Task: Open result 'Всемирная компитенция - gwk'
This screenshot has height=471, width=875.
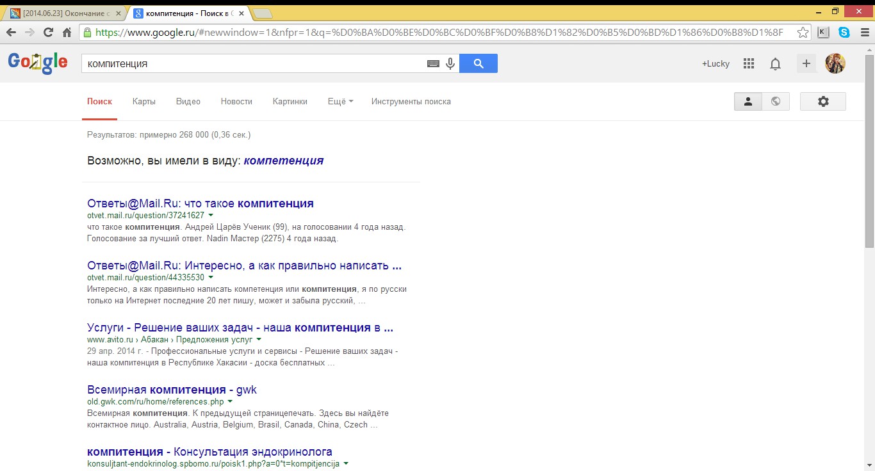Action: click(x=172, y=390)
